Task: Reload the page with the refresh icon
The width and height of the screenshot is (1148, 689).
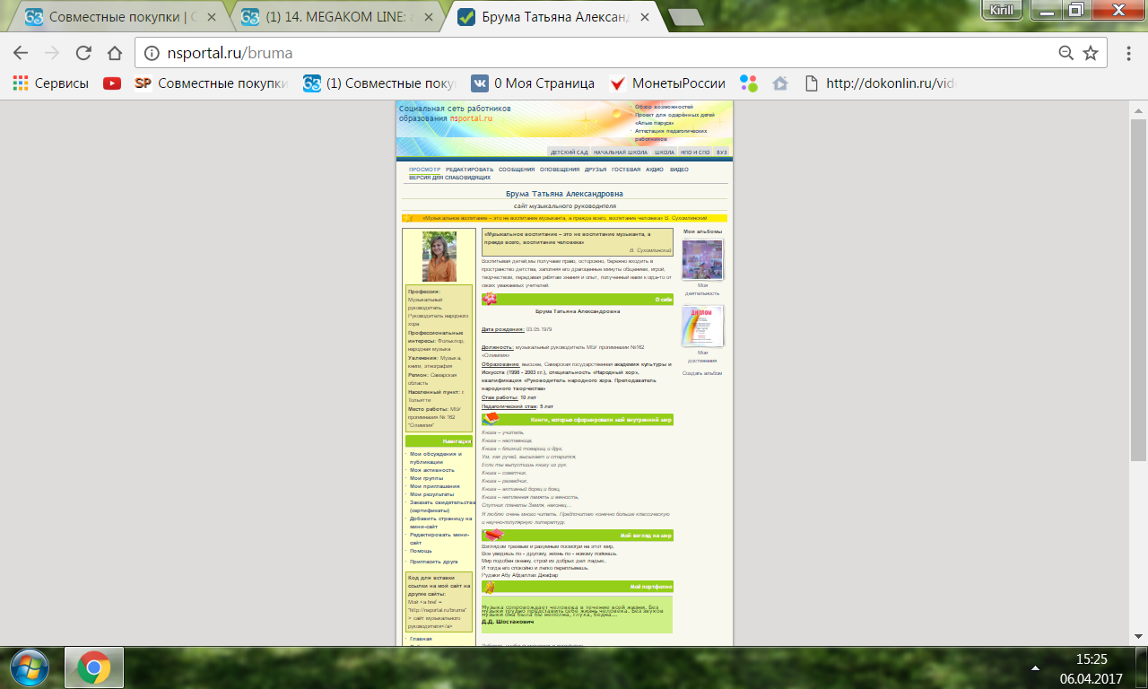Action: pyautogui.click(x=83, y=53)
